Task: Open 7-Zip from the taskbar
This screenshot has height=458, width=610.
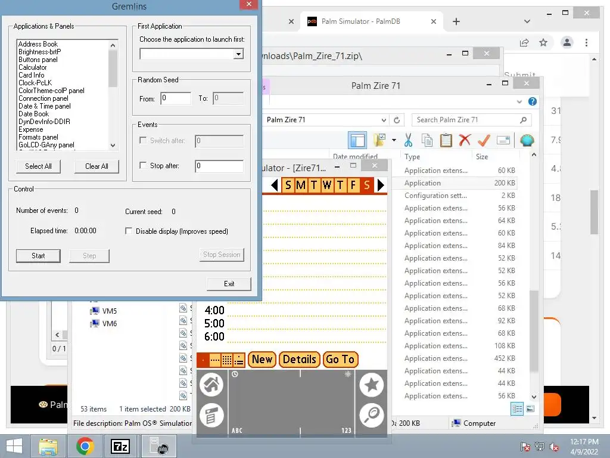Action: coord(120,446)
